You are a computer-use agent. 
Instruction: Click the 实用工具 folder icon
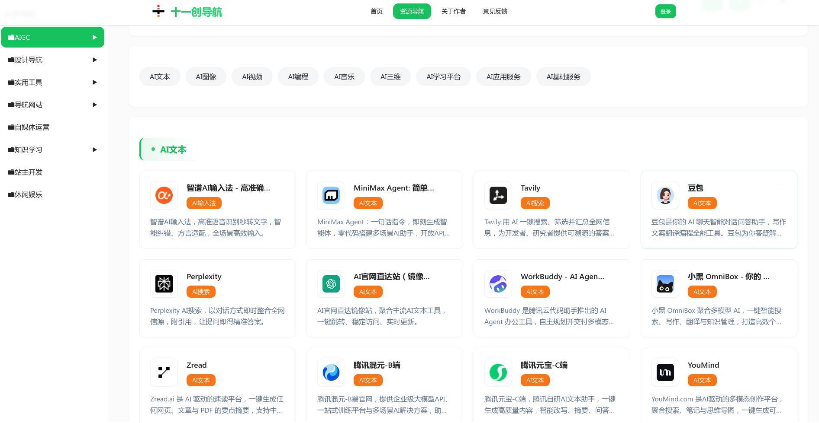[x=11, y=83]
